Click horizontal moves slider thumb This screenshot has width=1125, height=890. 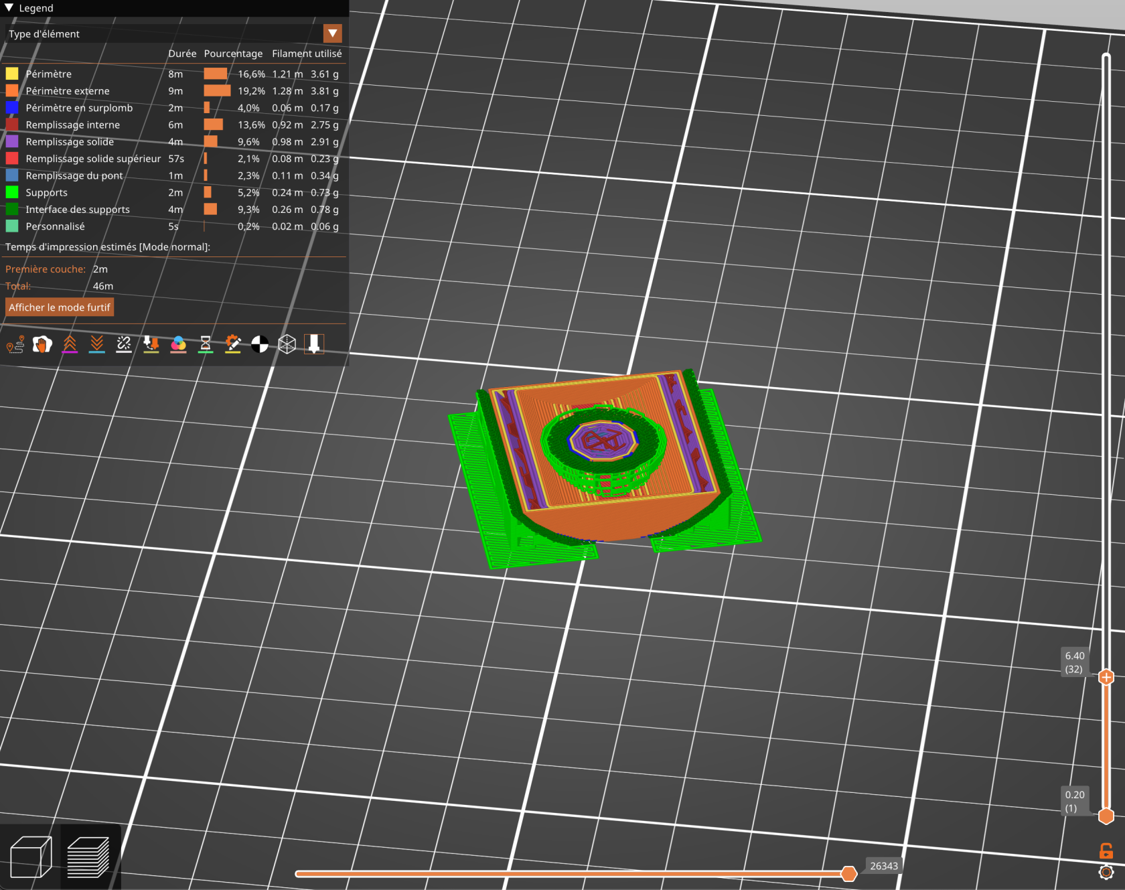point(849,874)
